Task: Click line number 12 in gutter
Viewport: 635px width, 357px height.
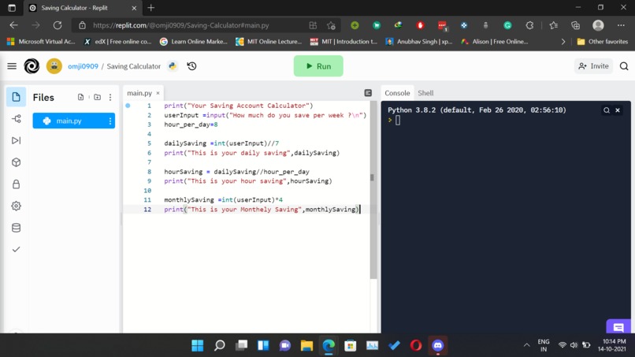Action: click(147, 210)
